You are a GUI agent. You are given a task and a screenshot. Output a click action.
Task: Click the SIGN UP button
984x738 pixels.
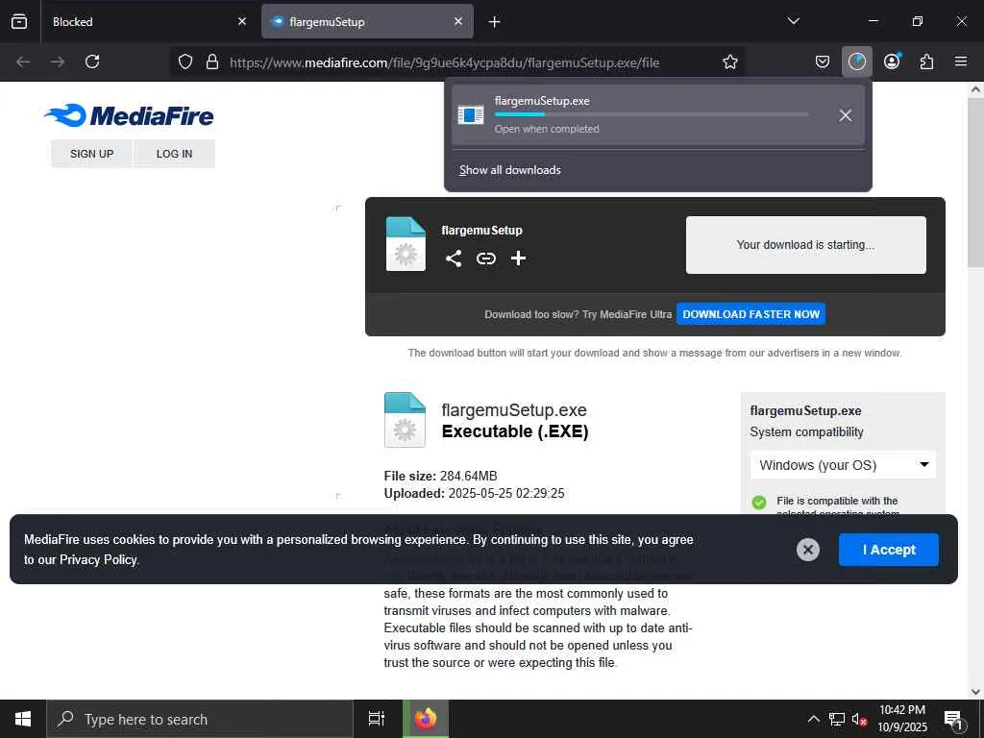91,154
